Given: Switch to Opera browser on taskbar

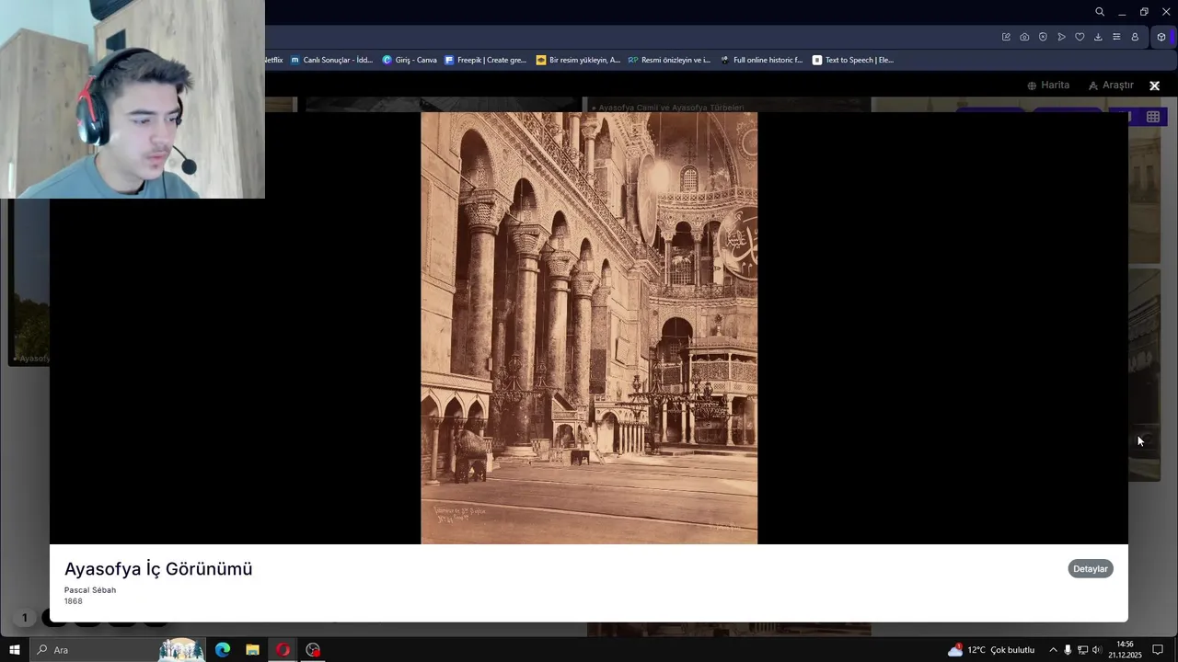Looking at the screenshot, I should pyautogui.click(x=283, y=650).
